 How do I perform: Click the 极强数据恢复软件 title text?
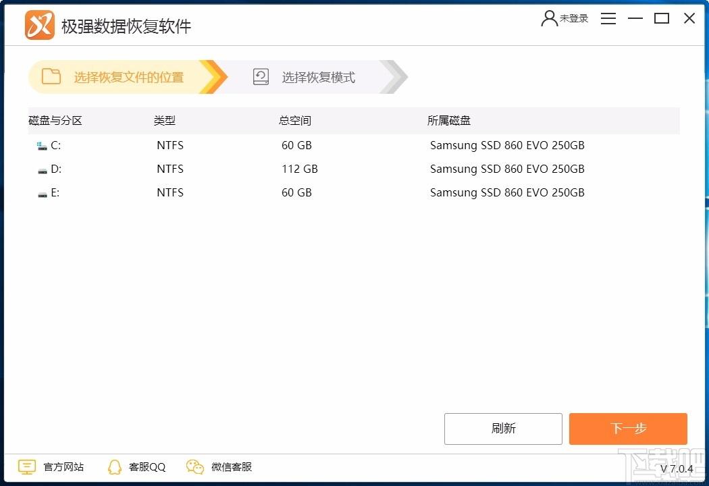[x=126, y=26]
